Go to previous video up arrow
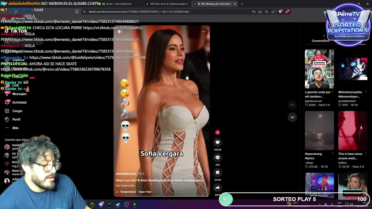 292,105
